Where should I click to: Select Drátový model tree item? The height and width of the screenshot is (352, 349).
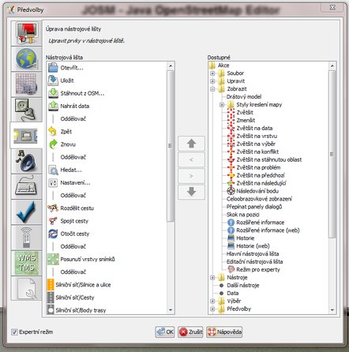tap(244, 96)
